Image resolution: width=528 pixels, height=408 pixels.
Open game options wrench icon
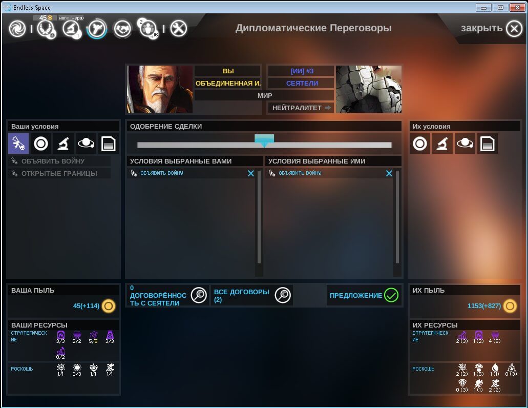coord(178,29)
